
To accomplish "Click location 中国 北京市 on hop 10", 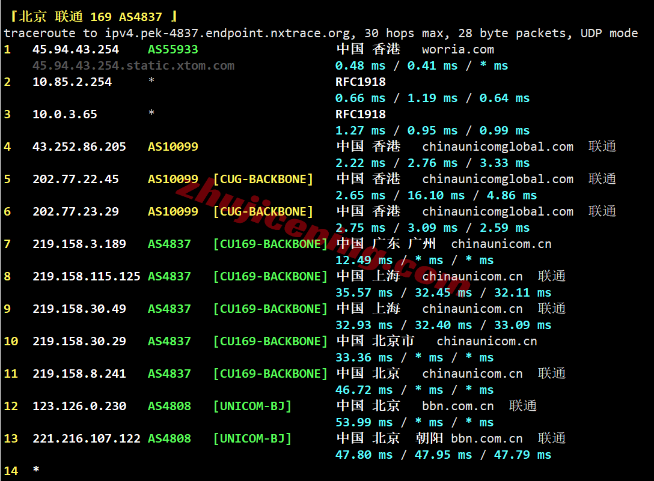I will click(375, 341).
